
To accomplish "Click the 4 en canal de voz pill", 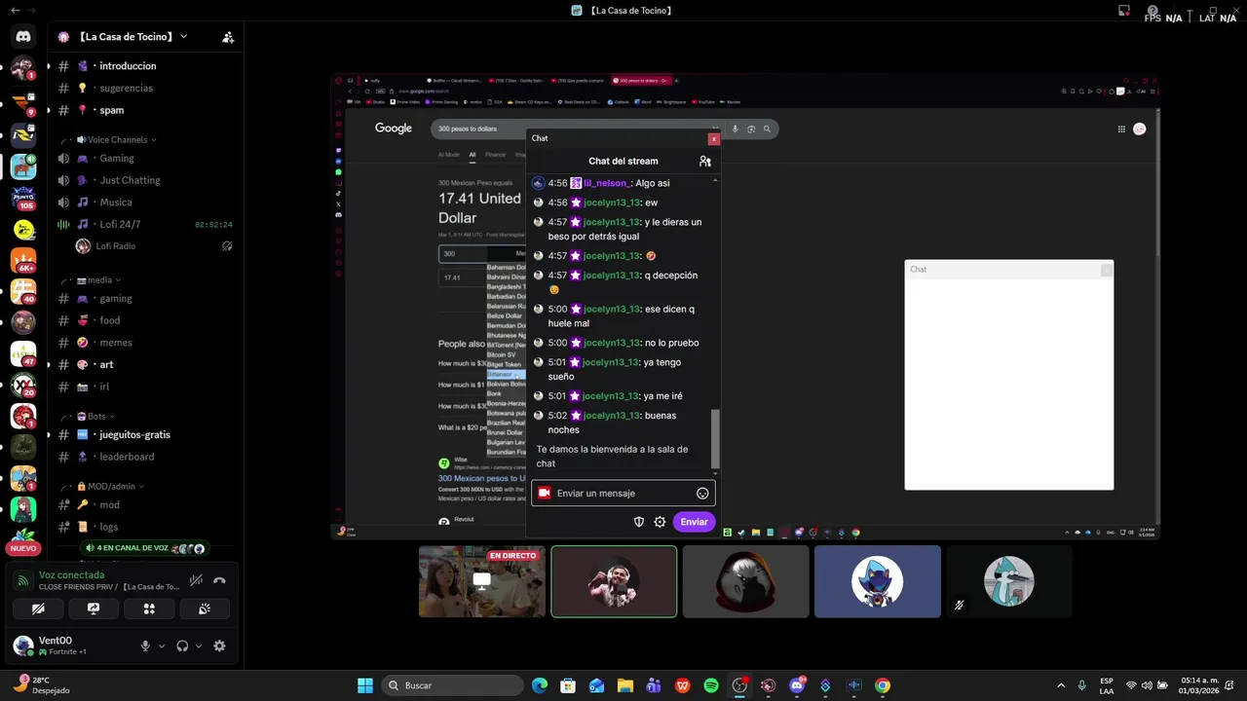I will (x=144, y=548).
